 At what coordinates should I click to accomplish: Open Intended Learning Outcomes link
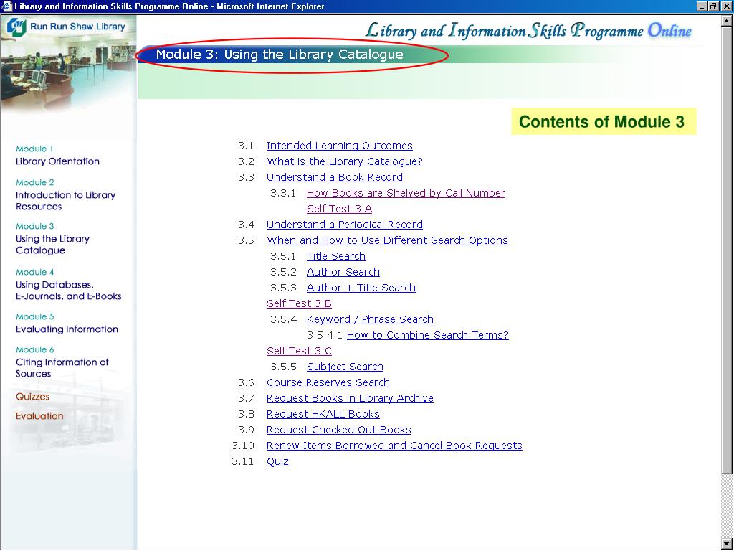(x=339, y=146)
